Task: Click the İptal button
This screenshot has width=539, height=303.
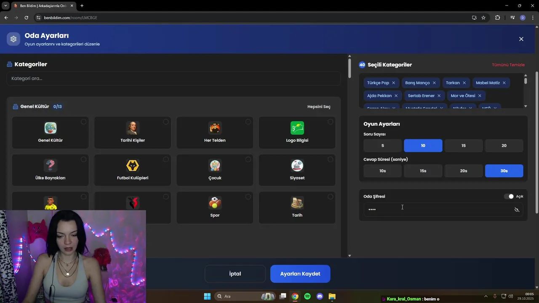Action: coord(235,274)
